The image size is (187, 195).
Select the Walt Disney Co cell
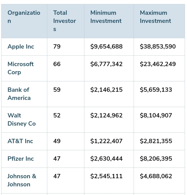tap(22, 119)
